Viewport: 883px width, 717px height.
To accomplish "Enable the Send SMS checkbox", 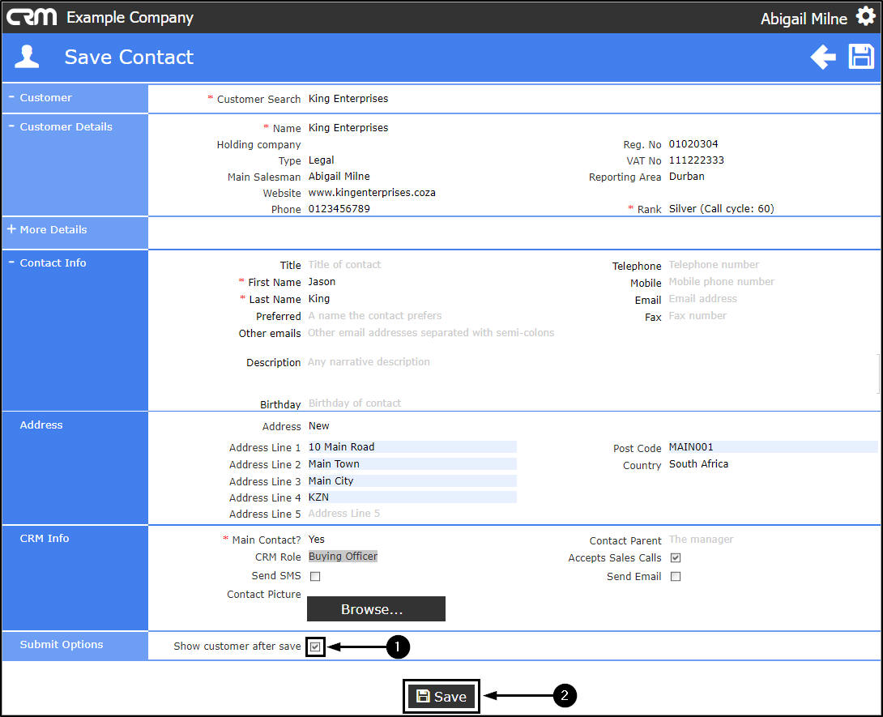I will (x=315, y=577).
